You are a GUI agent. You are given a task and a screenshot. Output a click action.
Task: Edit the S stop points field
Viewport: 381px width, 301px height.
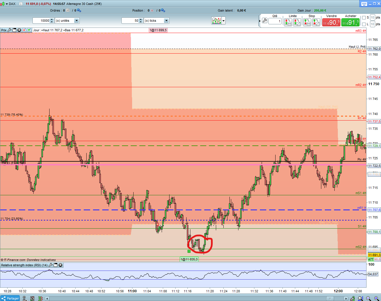(373, 18)
